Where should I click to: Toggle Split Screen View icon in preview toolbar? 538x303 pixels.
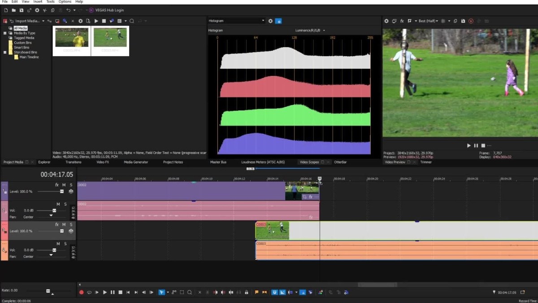tap(409, 21)
